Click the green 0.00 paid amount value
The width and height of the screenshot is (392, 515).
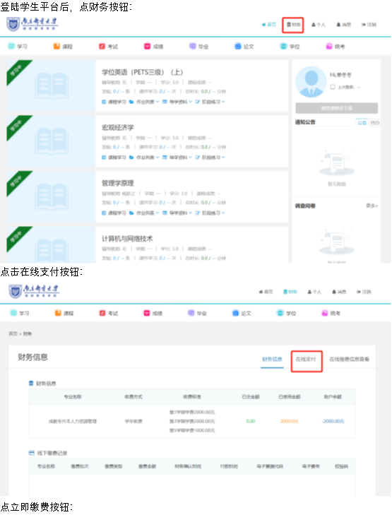coord(251,421)
